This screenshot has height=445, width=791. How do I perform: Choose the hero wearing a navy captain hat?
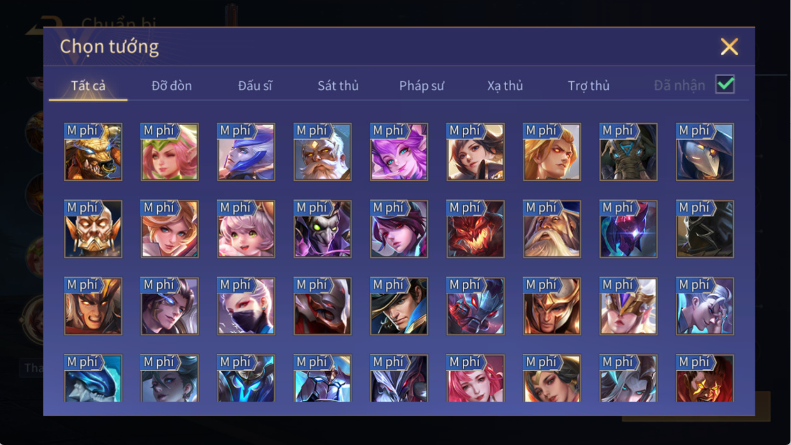[399, 307]
